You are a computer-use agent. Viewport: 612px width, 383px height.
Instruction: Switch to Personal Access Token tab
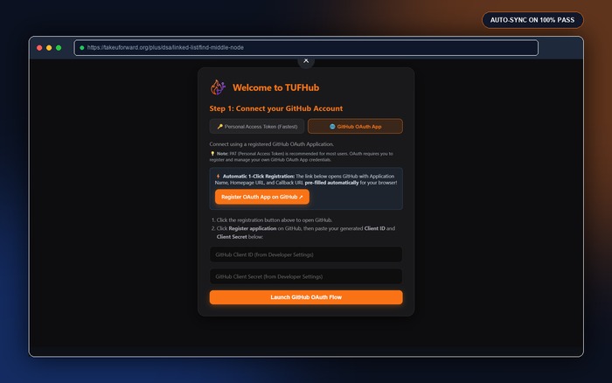(257, 127)
